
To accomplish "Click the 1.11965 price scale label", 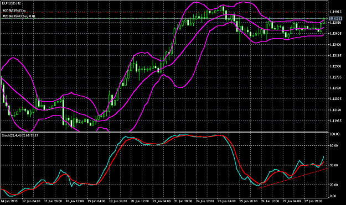I will coord(336,120).
